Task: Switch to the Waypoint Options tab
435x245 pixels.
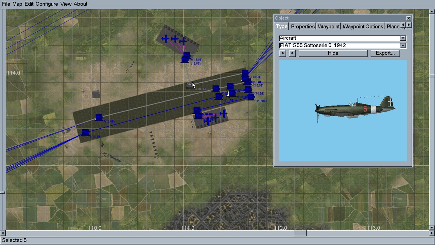Action: (363, 27)
